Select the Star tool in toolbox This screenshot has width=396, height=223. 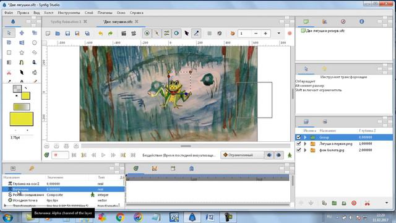22,53
